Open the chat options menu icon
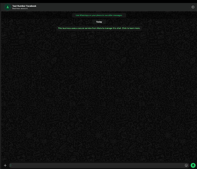 pos(193,7)
